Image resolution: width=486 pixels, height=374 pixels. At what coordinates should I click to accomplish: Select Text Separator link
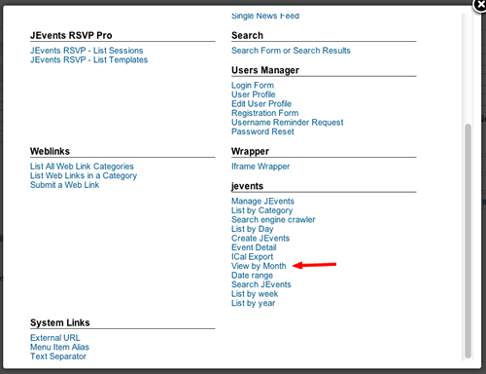point(58,356)
